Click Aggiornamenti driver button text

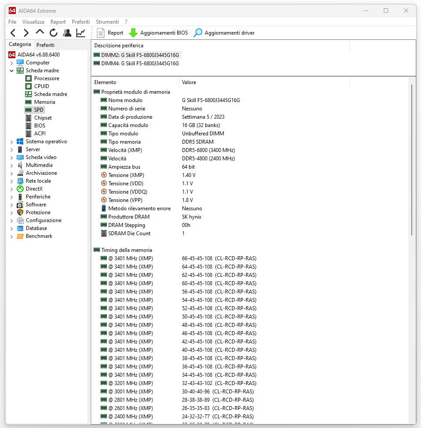click(x=229, y=33)
